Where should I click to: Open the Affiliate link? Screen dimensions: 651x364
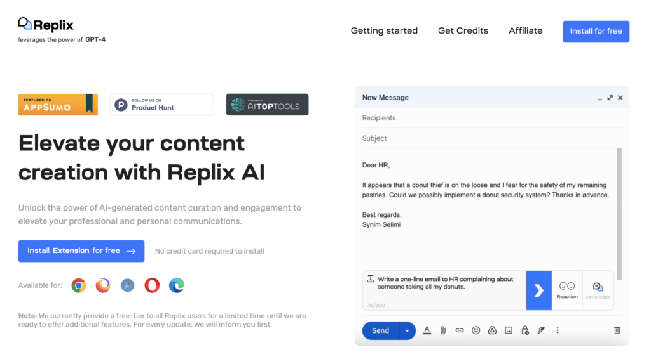pyautogui.click(x=526, y=30)
